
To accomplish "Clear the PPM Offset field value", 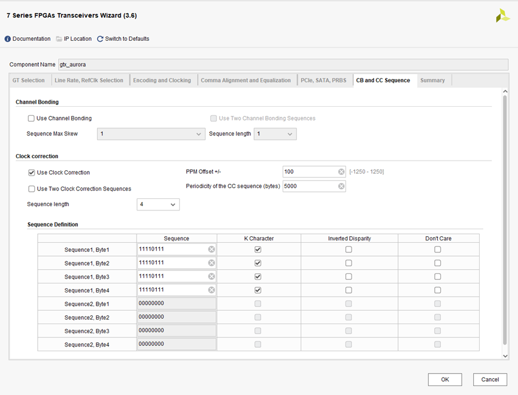I will pos(341,172).
